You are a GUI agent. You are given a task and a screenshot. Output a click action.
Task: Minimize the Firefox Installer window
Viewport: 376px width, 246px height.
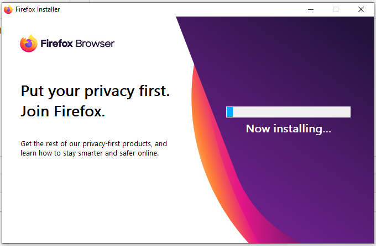tap(311, 9)
